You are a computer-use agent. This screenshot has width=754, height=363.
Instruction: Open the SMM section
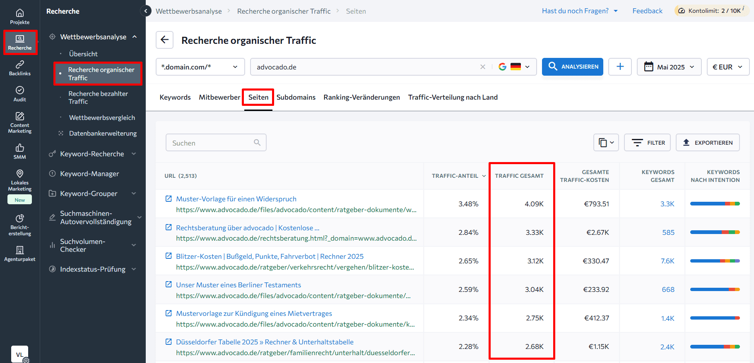click(20, 151)
